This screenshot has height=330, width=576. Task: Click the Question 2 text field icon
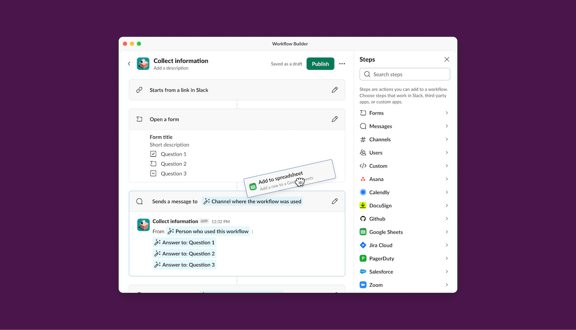tap(153, 164)
